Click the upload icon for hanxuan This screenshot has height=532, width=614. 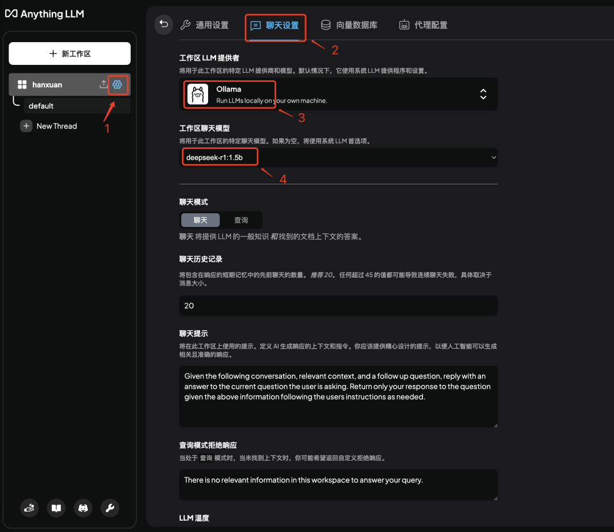pos(103,84)
